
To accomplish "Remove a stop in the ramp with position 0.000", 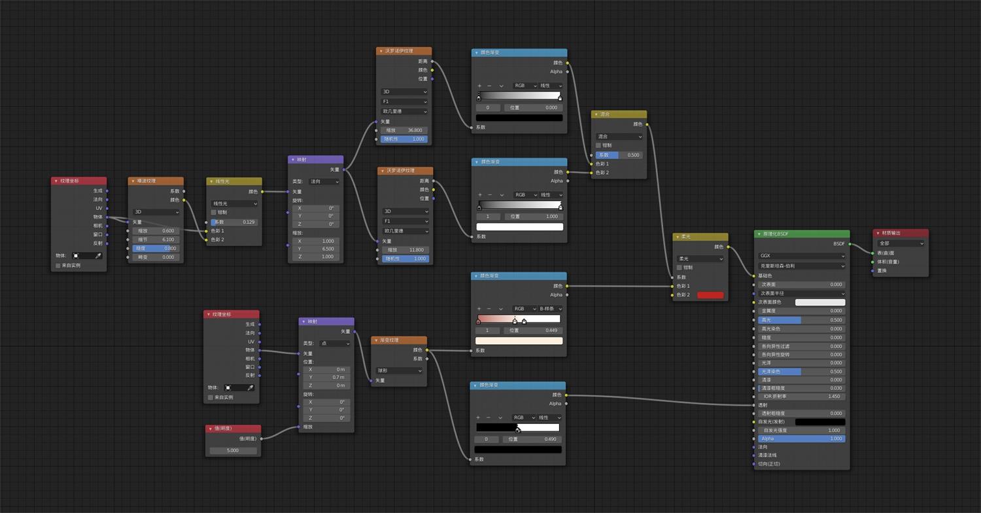I will (489, 86).
